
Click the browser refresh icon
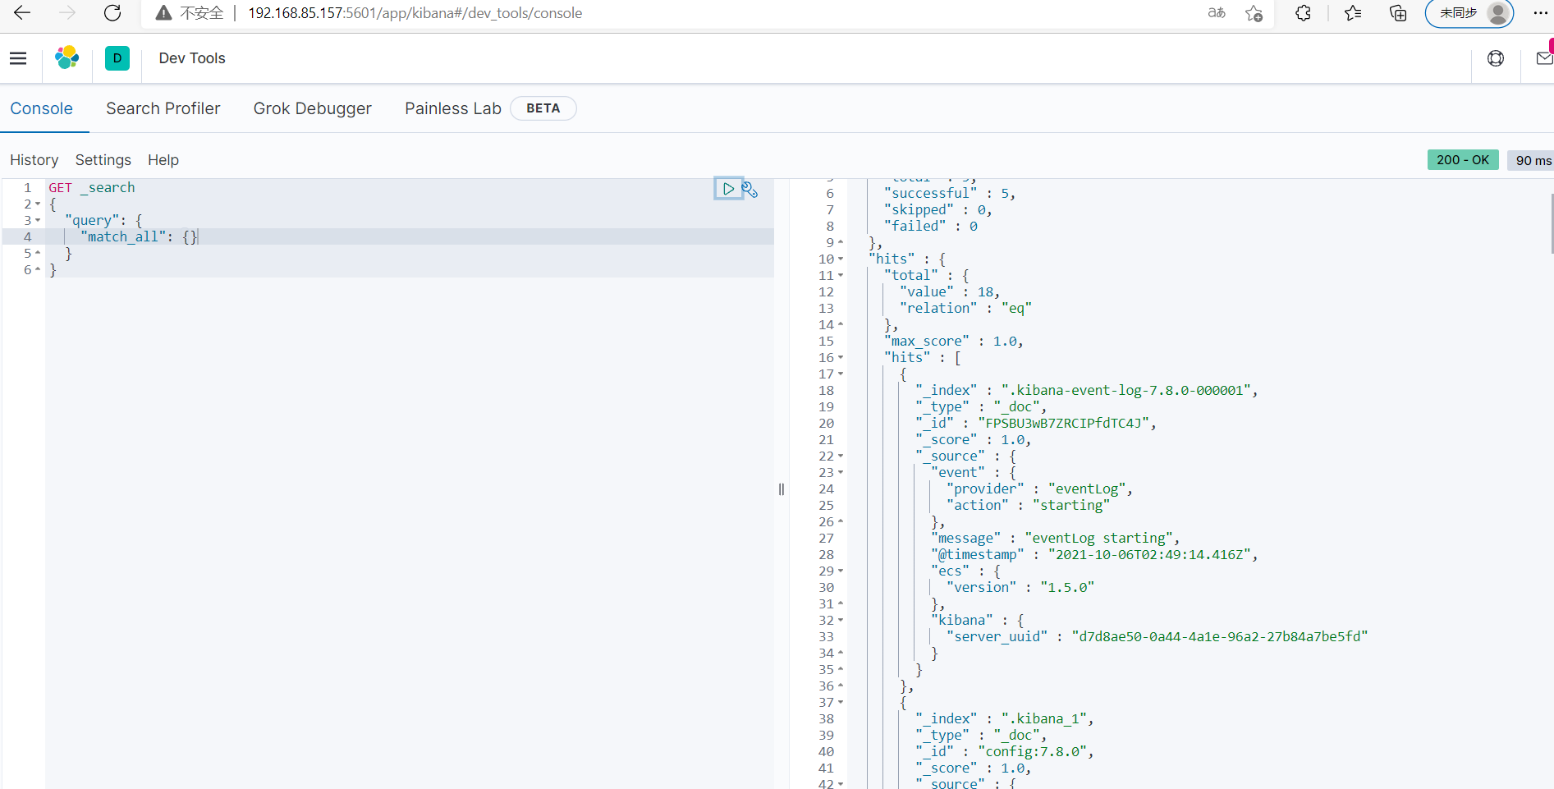pos(112,13)
